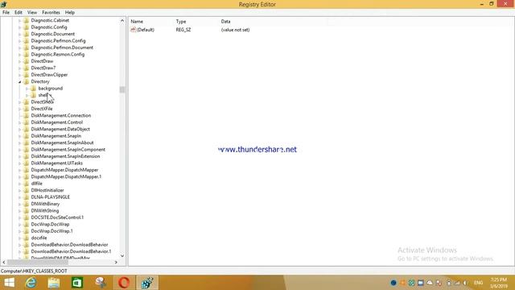Click the DiskManagement.DataObject folder icon
515x290 pixels.
click(x=27, y=129)
